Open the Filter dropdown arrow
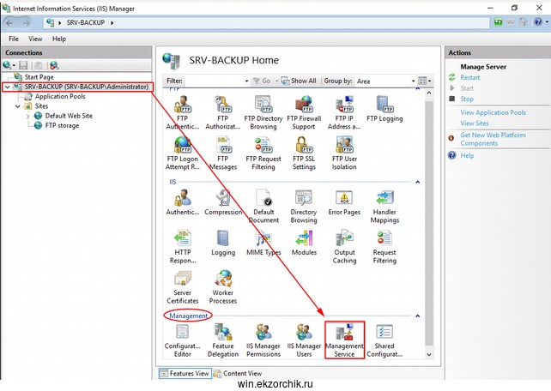This screenshot has height=391, width=551. point(246,81)
